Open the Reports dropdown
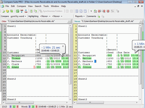This screenshot has width=145, height=108. 80,16
